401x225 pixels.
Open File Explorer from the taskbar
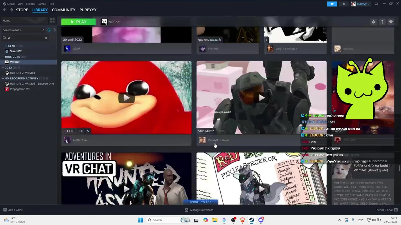click(215, 220)
